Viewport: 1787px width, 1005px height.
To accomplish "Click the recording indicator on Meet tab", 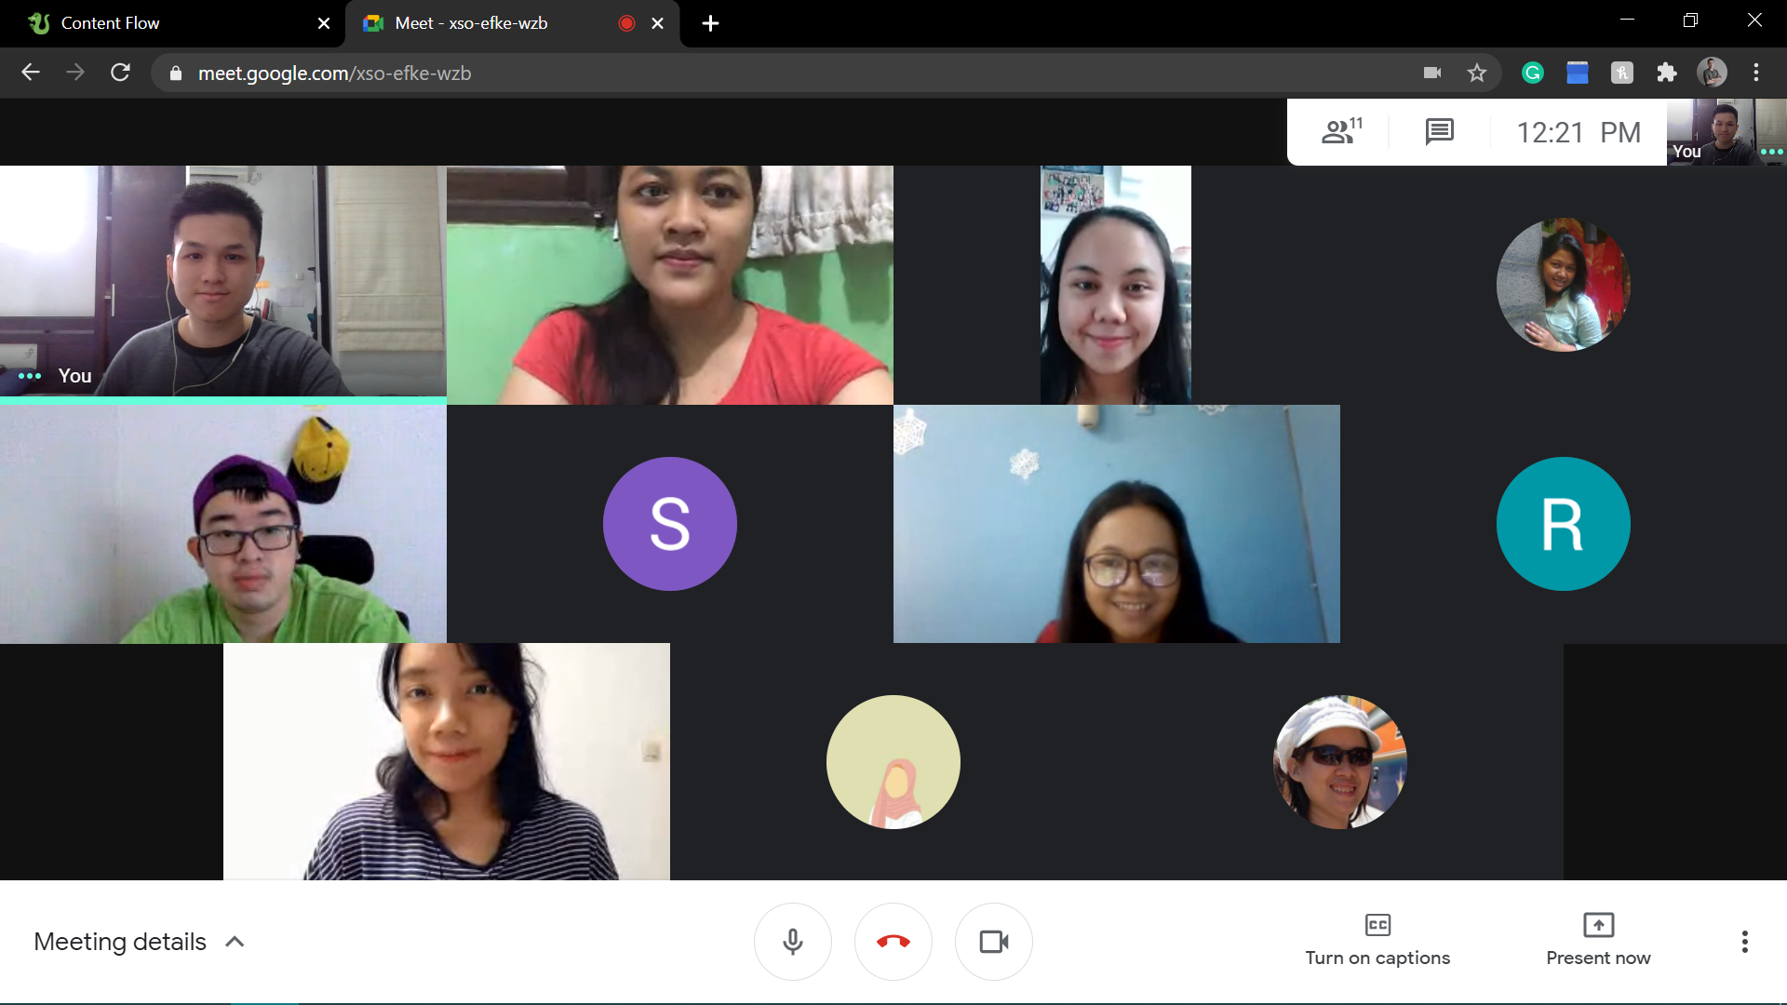I will click(x=626, y=23).
